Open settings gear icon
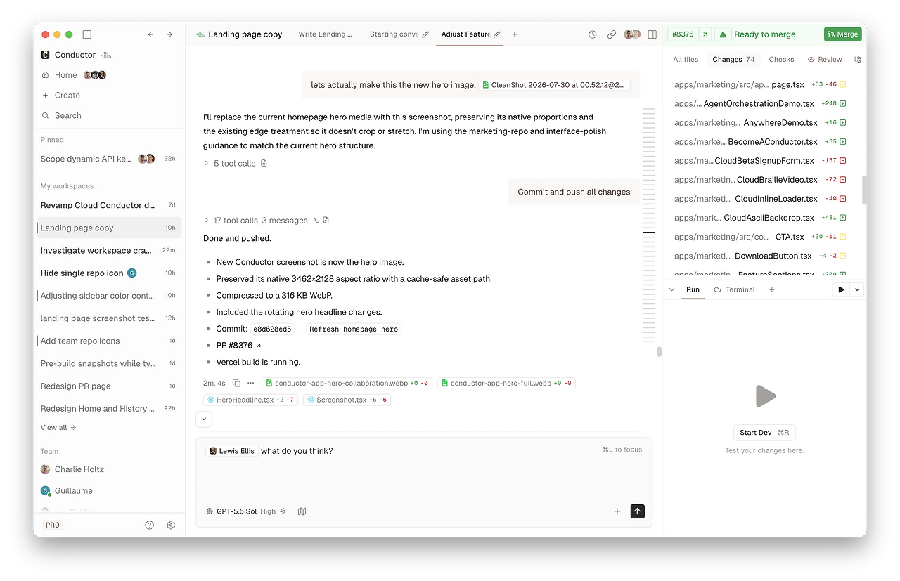 click(171, 525)
